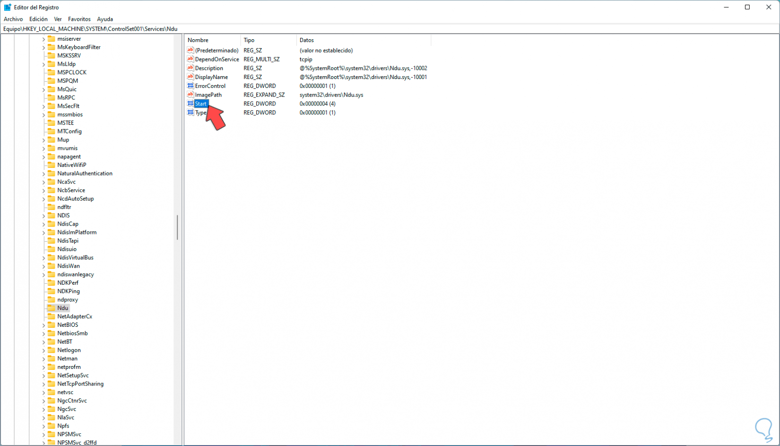Screen dimensions: 780x446
Task: Sort values by the Datos column header
Action: pos(364,40)
